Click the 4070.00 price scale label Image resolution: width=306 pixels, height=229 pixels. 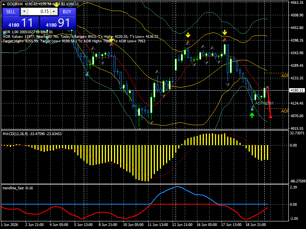[x=297, y=116]
